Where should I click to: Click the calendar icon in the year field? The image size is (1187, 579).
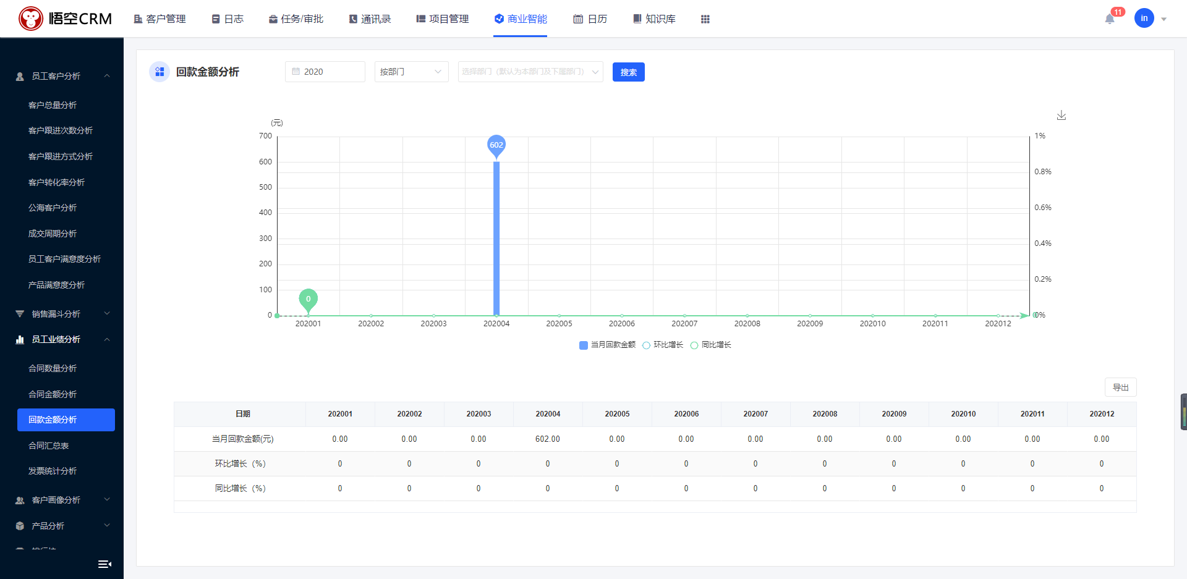coord(296,72)
